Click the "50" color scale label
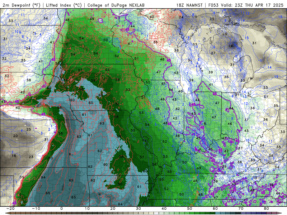 tap(190, 209)
